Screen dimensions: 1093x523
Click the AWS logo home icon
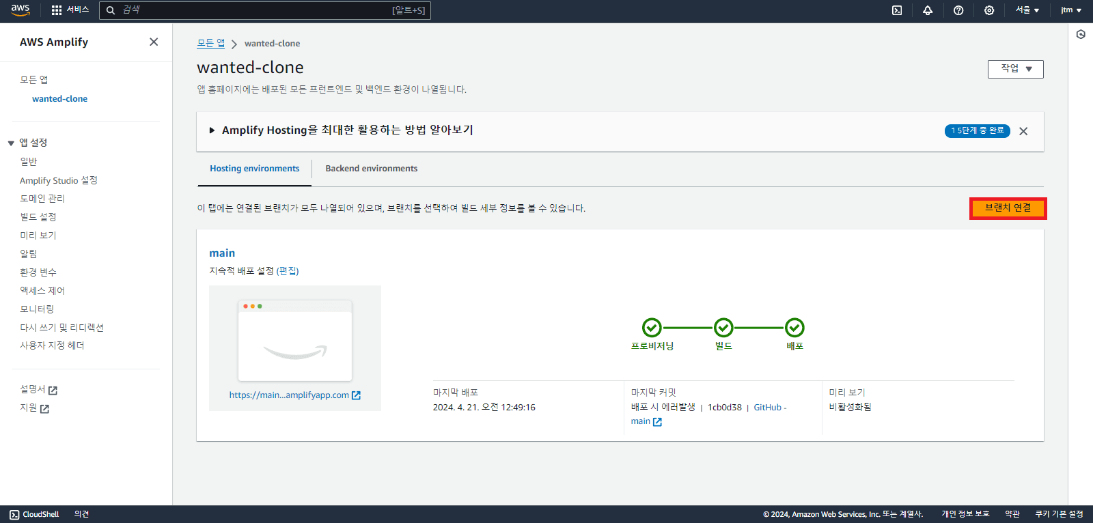[x=20, y=10]
